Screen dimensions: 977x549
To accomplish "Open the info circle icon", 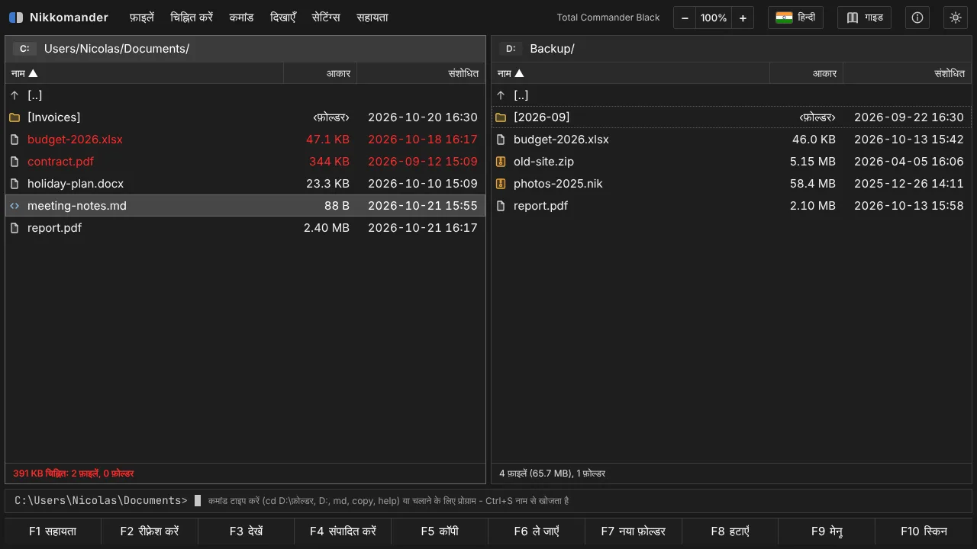I will pyautogui.click(x=917, y=18).
